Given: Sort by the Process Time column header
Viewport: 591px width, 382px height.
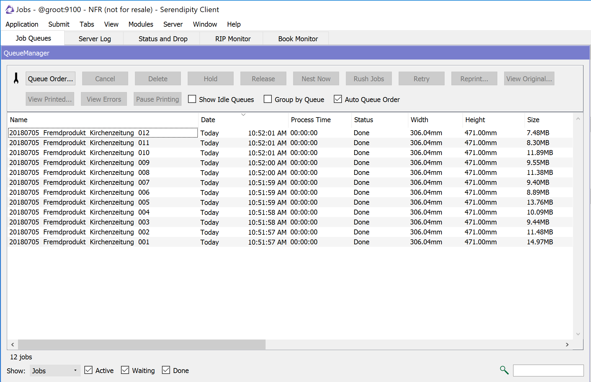Looking at the screenshot, I should coord(320,120).
